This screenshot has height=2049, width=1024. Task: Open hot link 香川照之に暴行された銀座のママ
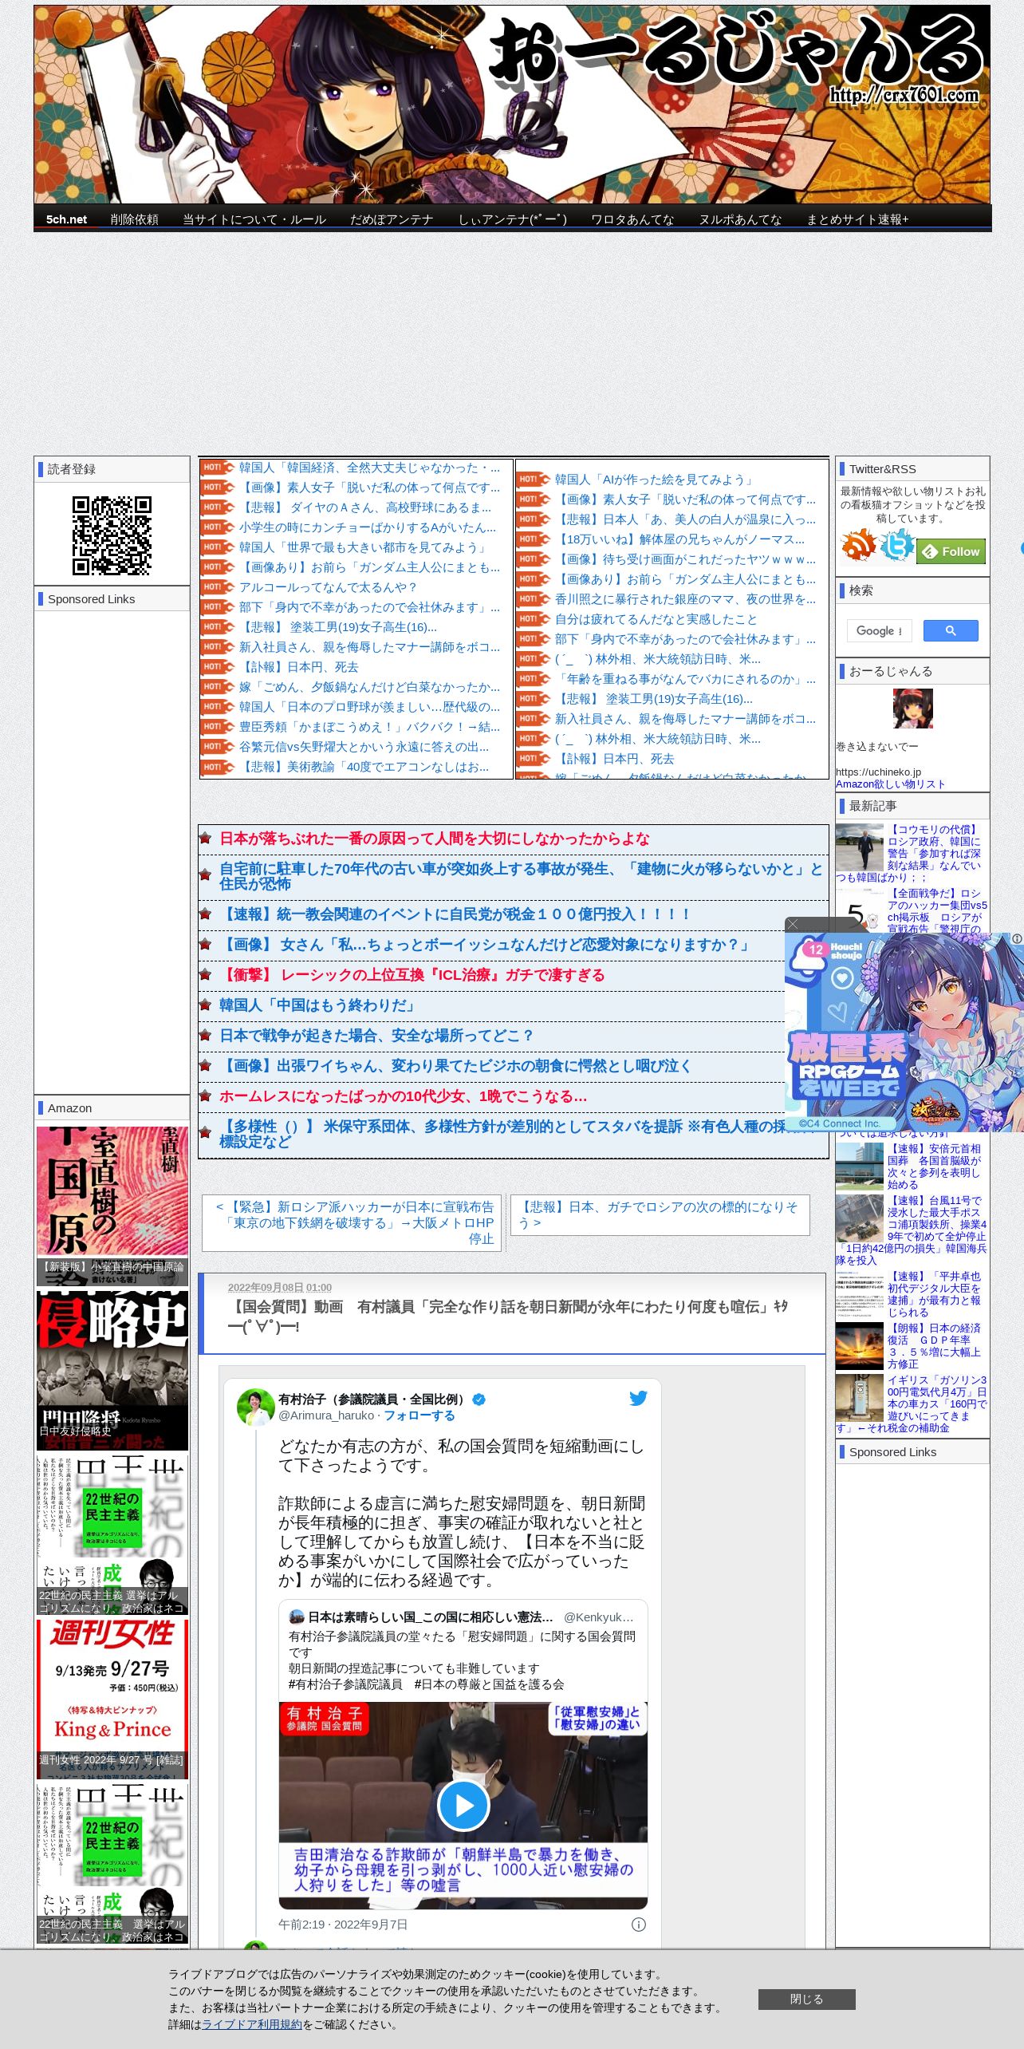click(685, 599)
